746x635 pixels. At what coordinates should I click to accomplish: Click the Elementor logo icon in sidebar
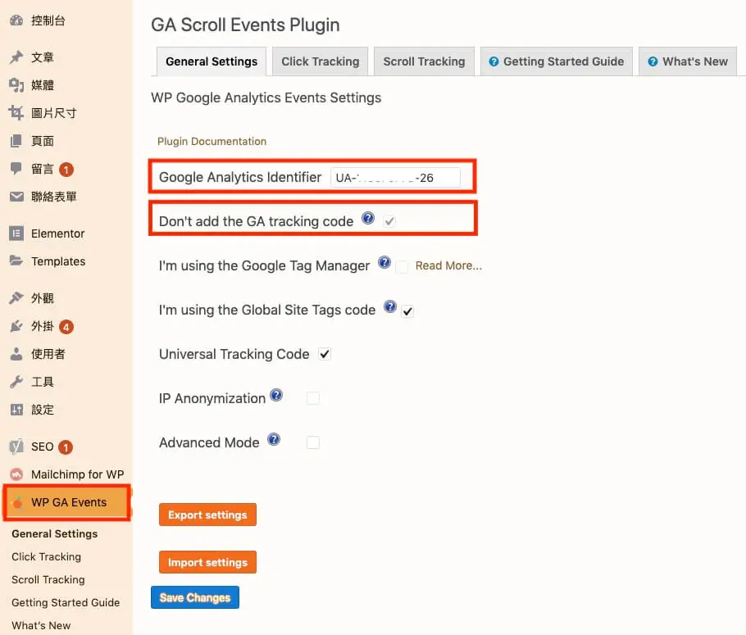pyautogui.click(x=16, y=234)
